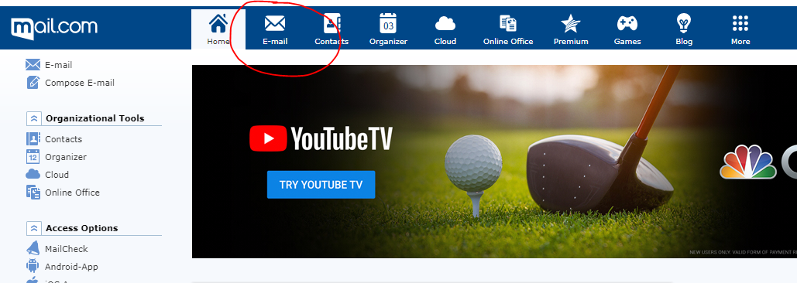Open the sidebar Contacts link

[x=64, y=139]
